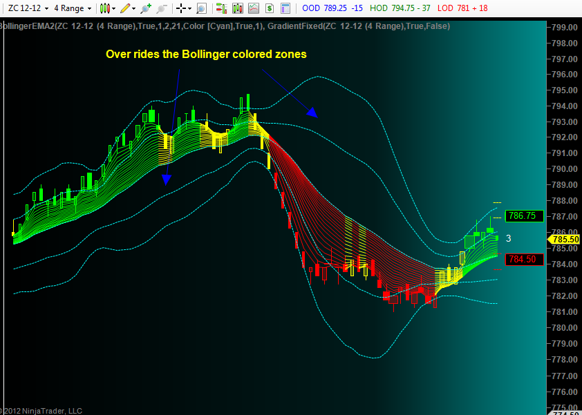Select the crosshair cursor icon
The width and height of the screenshot is (582, 415).
(181, 8)
